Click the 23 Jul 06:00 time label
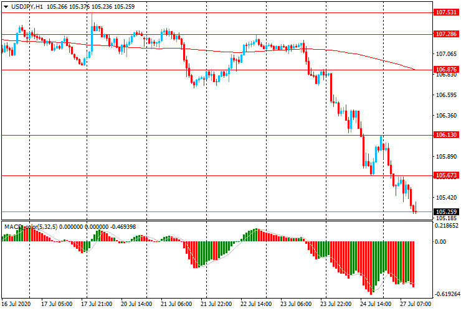The image size is (461, 311). click(296, 304)
